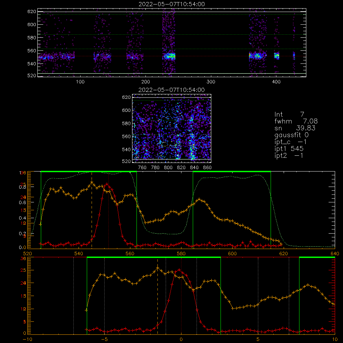Click the red dotted vertical line in the profile plot
Viewport: 343px width, 343px height.
(x=109, y=210)
